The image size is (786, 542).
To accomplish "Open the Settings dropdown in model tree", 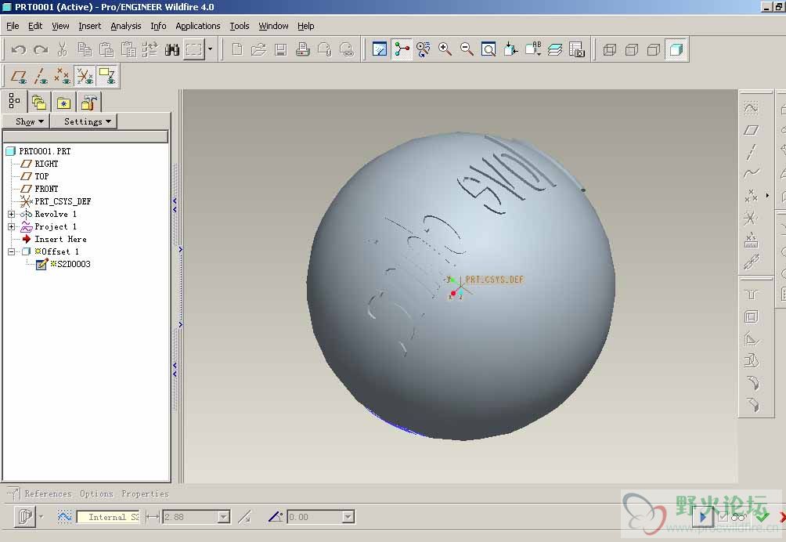I will click(83, 121).
